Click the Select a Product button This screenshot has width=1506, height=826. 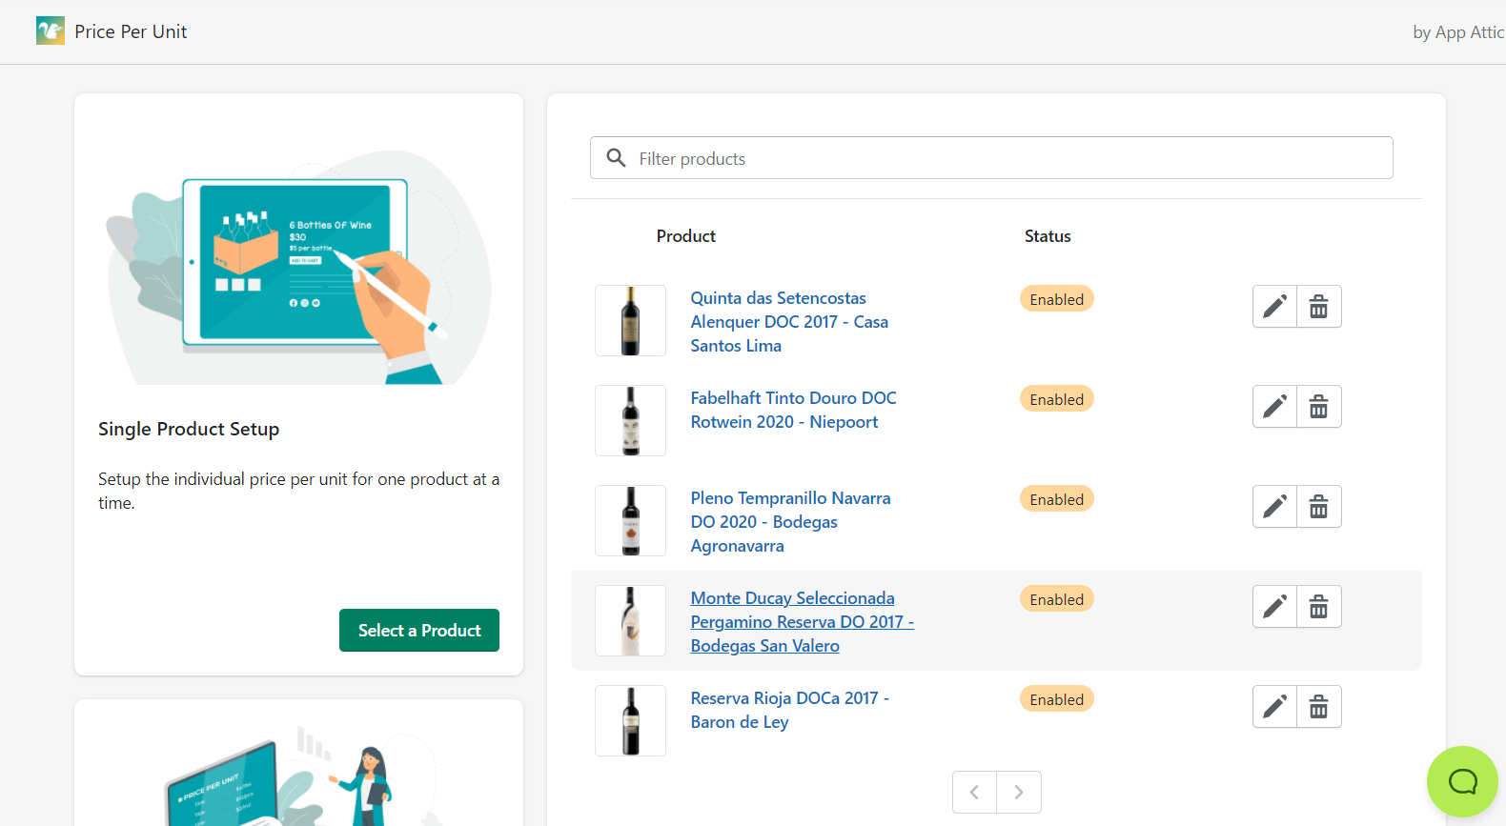(x=419, y=631)
